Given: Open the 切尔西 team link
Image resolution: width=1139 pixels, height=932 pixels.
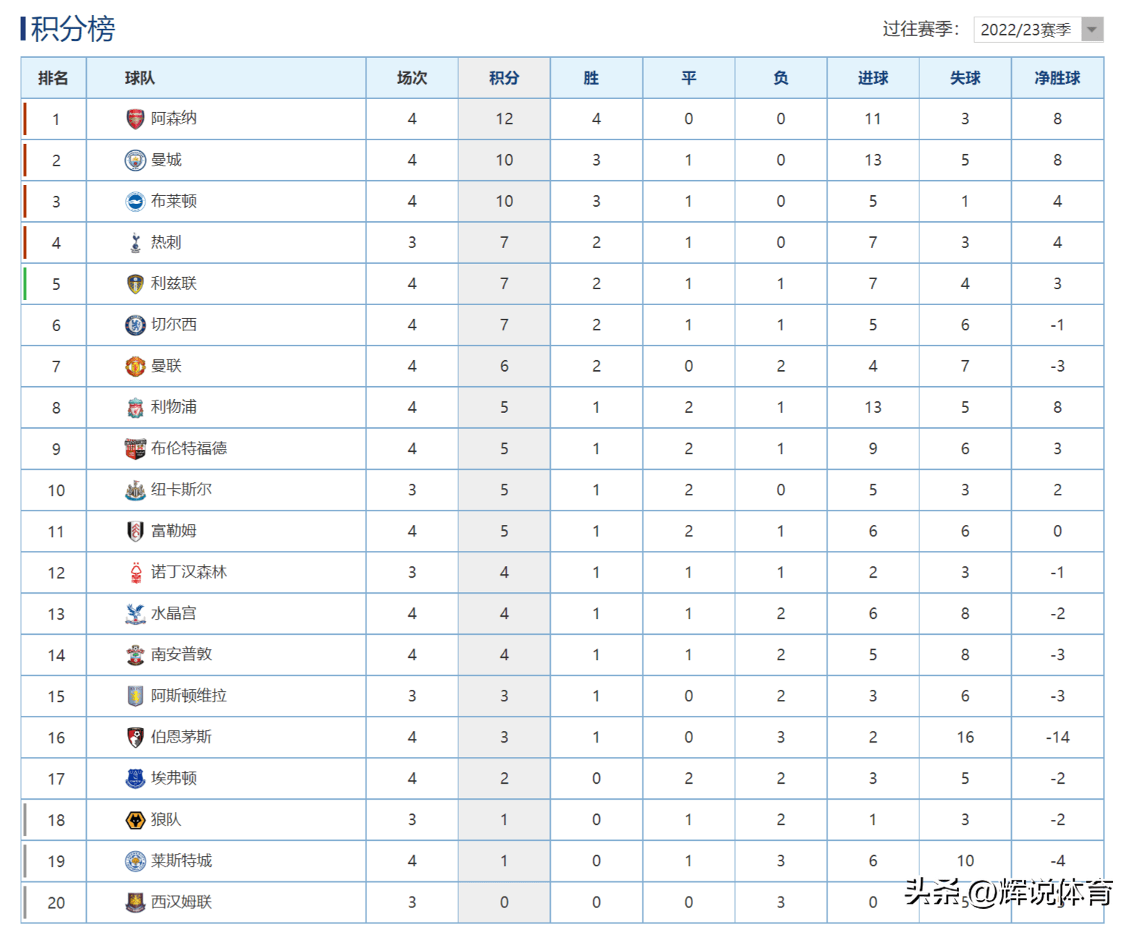Looking at the screenshot, I should click(x=173, y=325).
